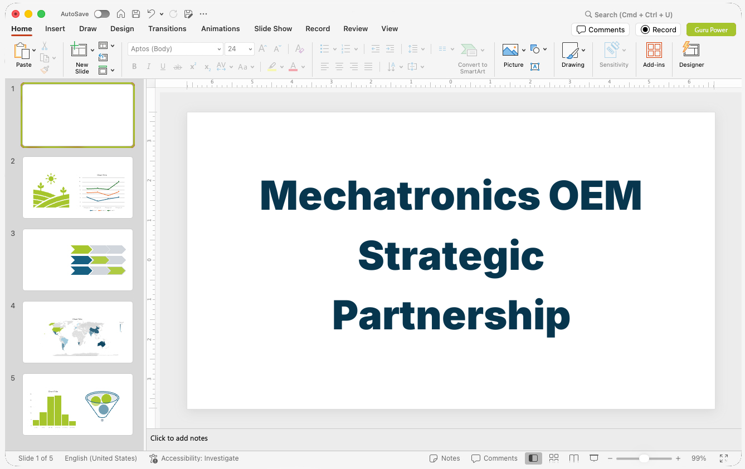Fit slide to current window
The width and height of the screenshot is (745, 469).
tap(724, 458)
